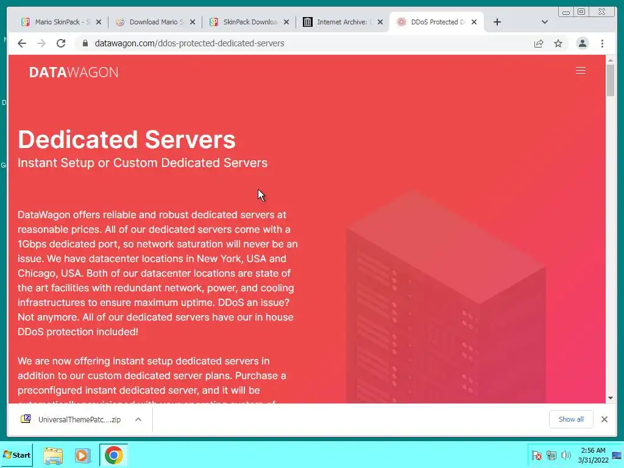
Task: Close the Mario SkinPack tab
Action: point(99,22)
